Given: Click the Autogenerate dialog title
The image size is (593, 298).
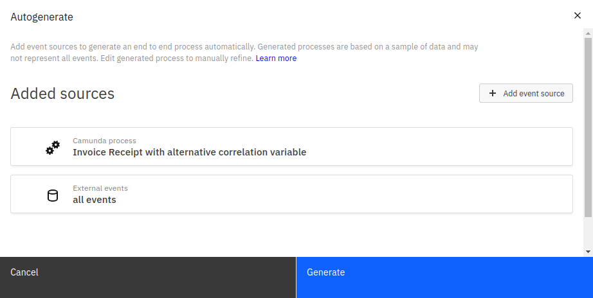Looking at the screenshot, I should pyautogui.click(x=42, y=17).
